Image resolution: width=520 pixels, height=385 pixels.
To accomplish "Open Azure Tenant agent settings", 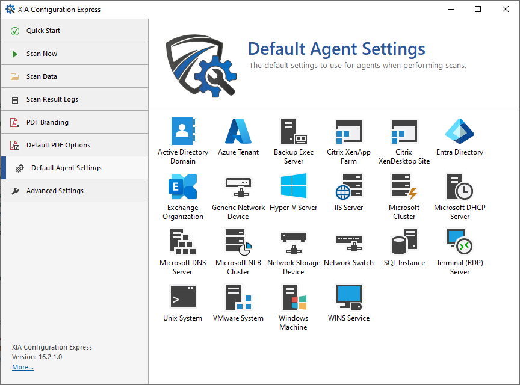I will 238,137.
